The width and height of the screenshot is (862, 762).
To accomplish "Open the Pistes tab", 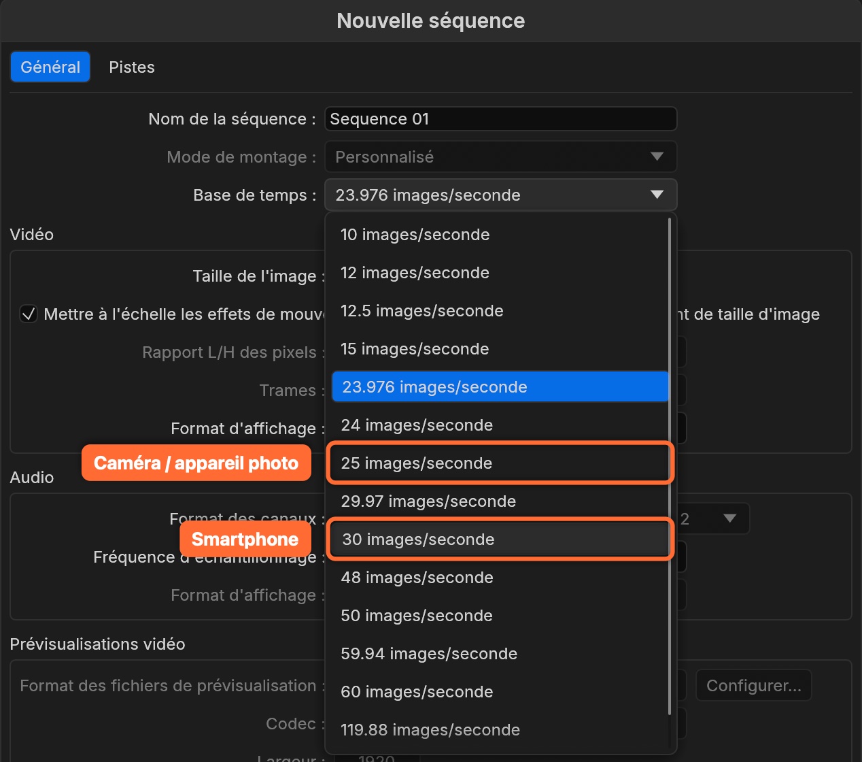I will point(132,67).
